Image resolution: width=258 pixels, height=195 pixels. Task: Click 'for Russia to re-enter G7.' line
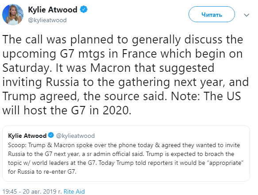(x=42, y=172)
